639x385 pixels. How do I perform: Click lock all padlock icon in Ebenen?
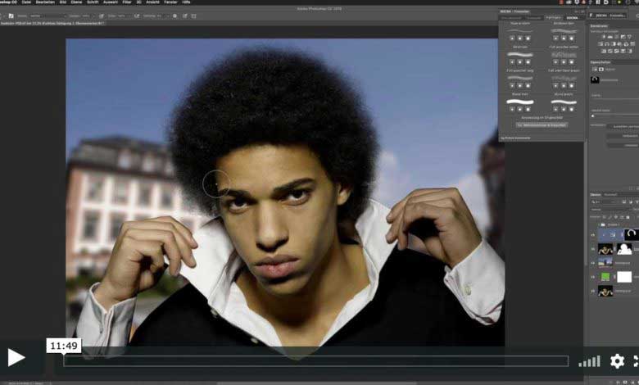pos(628,217)
